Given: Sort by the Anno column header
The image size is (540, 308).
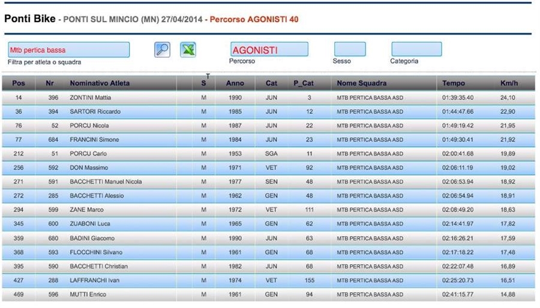Looking at the screenshot, I should coord(235,83).
